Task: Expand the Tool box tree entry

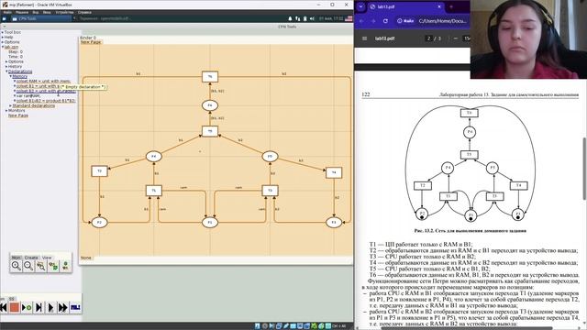Action: [x=2, y=33]
